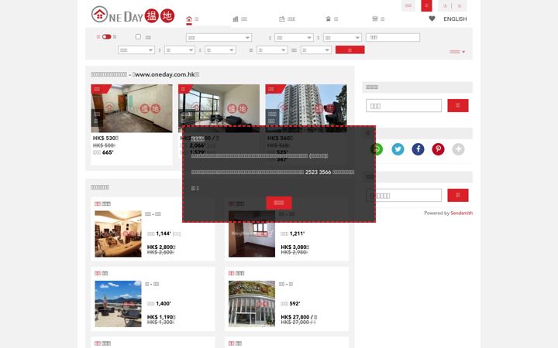
Task: Open the first dropdown in the second filter row
Action: point(136,50)
